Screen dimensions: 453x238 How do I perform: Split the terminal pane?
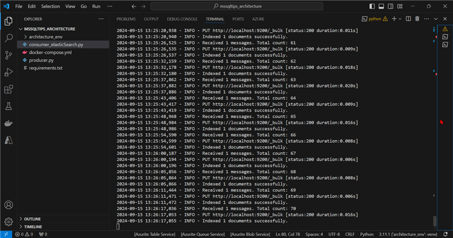pyautogui.click(x=408, y=19)
